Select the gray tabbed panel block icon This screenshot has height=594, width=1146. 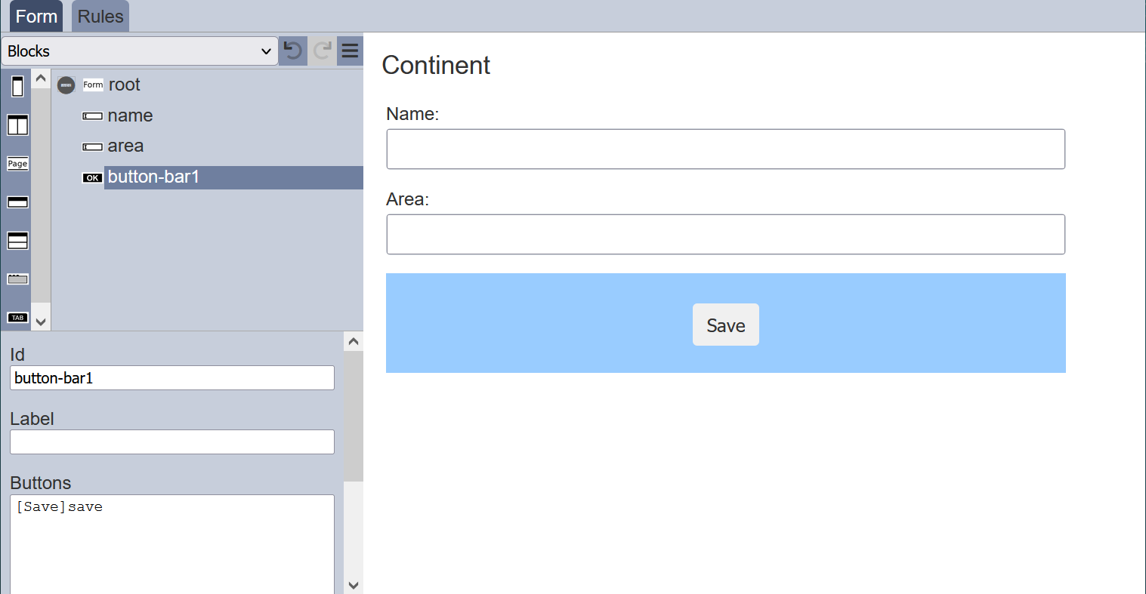coord(17,279)
